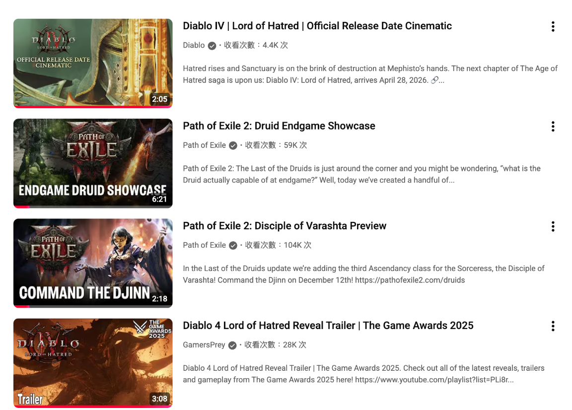Open more options for Druid Endgame Showcase video
This screenshot has width=572, height=410.
(553, 127)
